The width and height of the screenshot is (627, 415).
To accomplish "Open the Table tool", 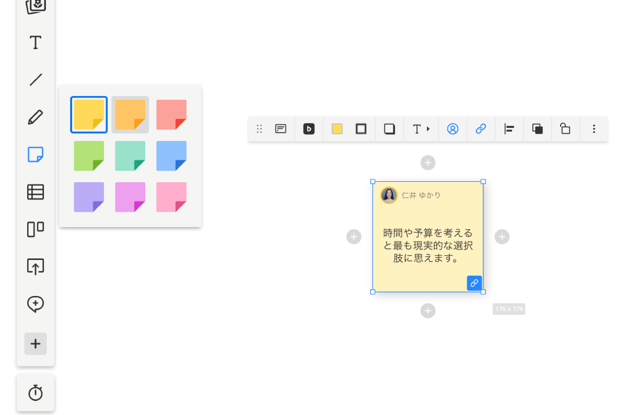I will (35, 192).
